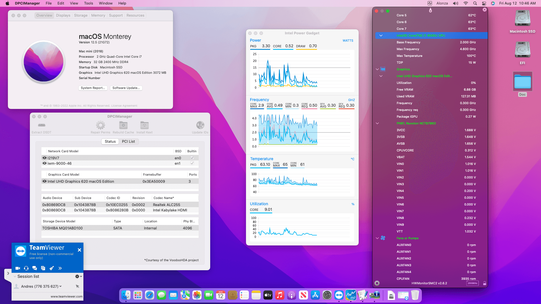This screenshot has width=541, height=304.
Task: Collapse the Graphics section in HWMonitor
Action: click(377, 69)
